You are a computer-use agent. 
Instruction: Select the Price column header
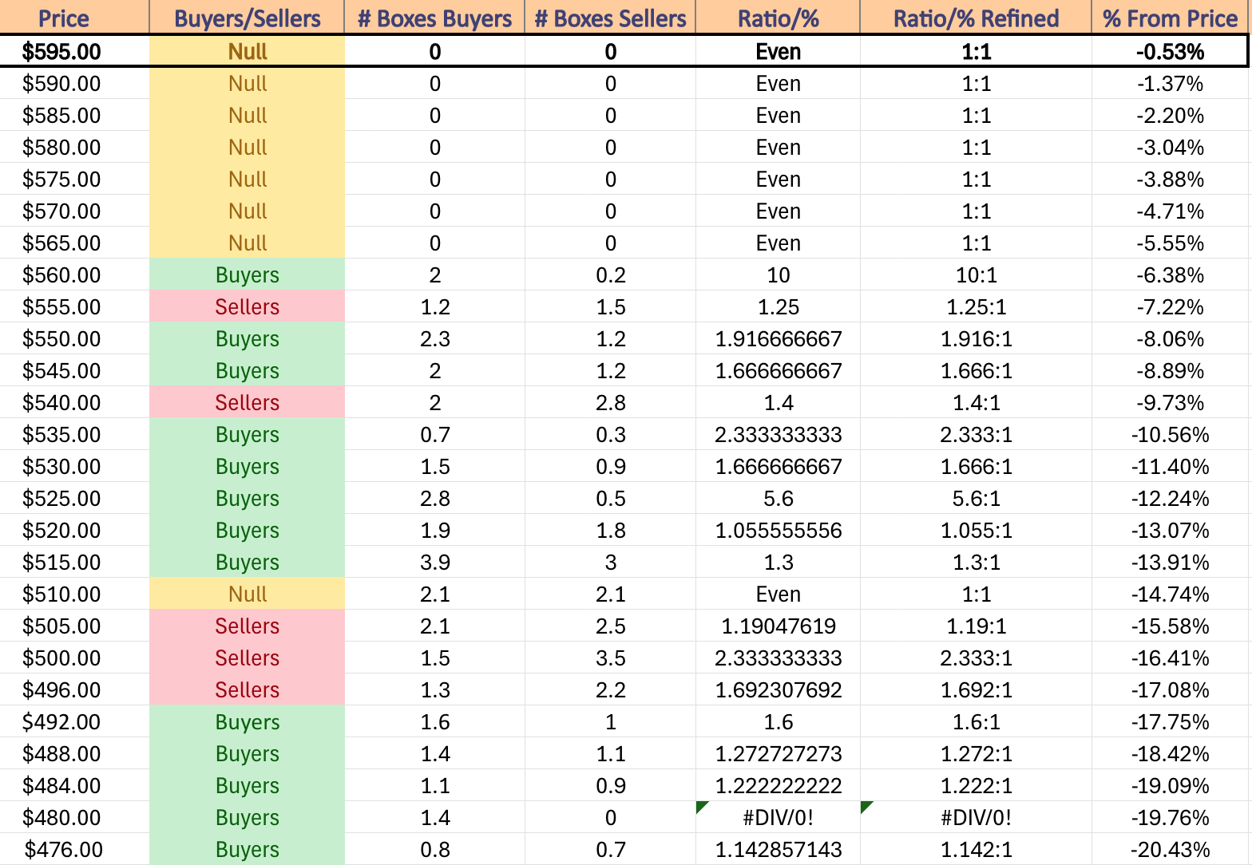coord(74,18)
